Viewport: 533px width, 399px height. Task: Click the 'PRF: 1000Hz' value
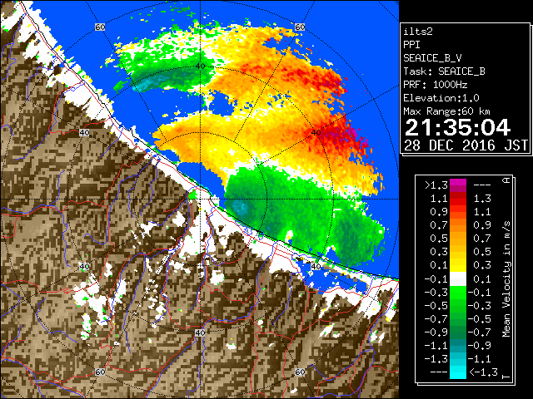point(436,85)
